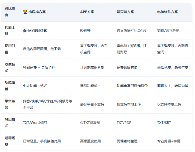This screenshot has height=152, width=195.
Task: Click the 使用门槛 row label
Action: (10, 49)
